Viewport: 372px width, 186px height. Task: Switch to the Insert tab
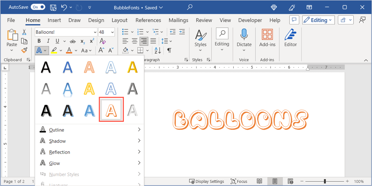tap(54, 20)
